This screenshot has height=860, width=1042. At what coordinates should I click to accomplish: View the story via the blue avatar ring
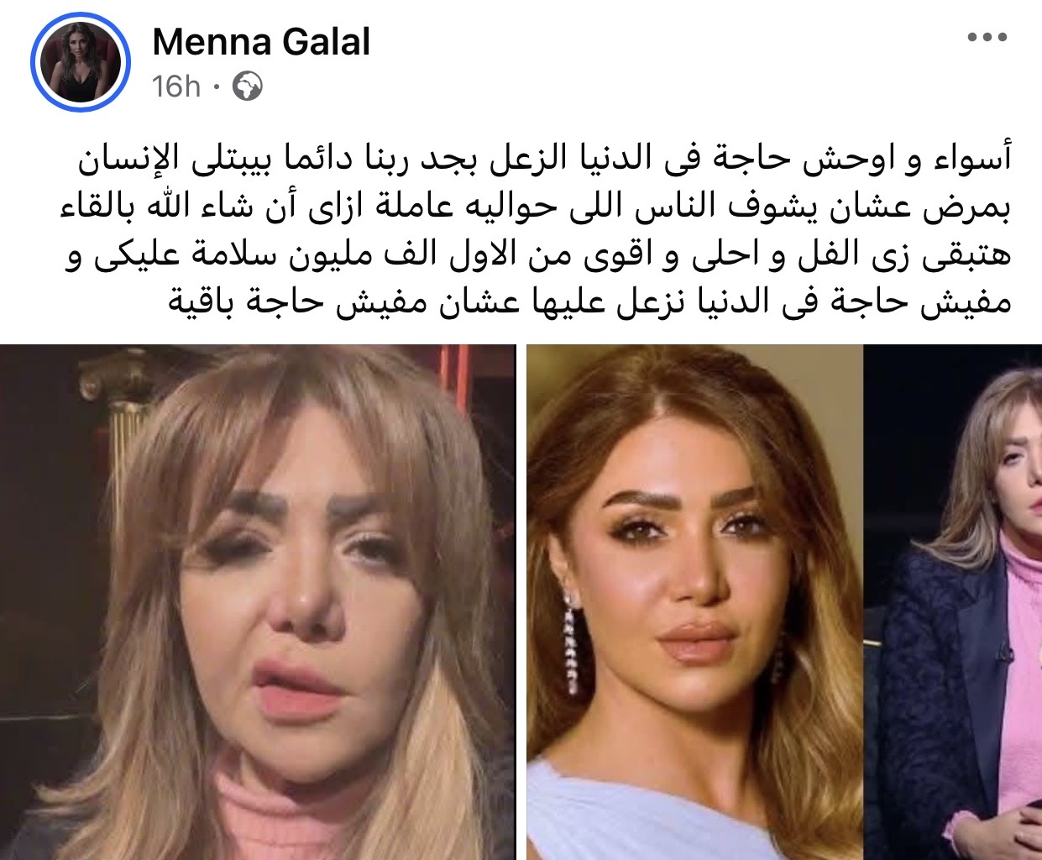(81, 62)
